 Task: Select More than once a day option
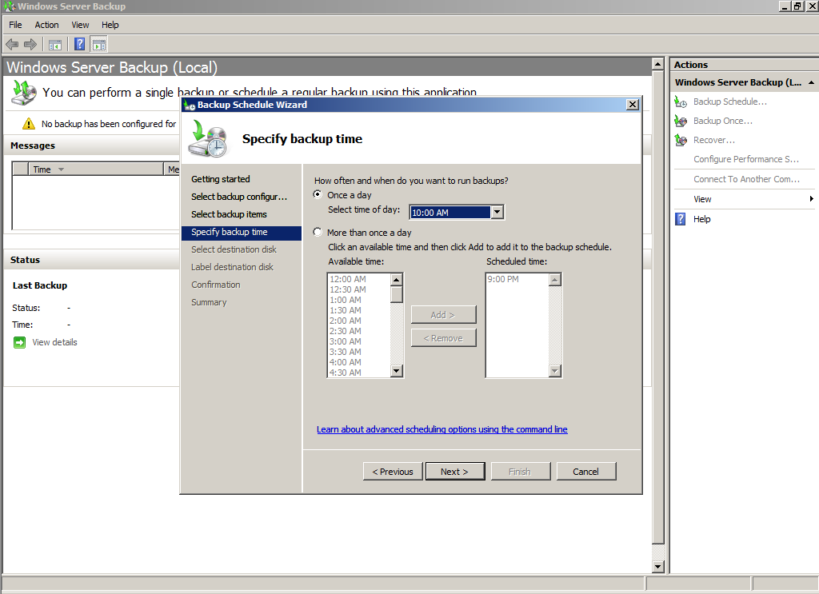pos(318,232)
